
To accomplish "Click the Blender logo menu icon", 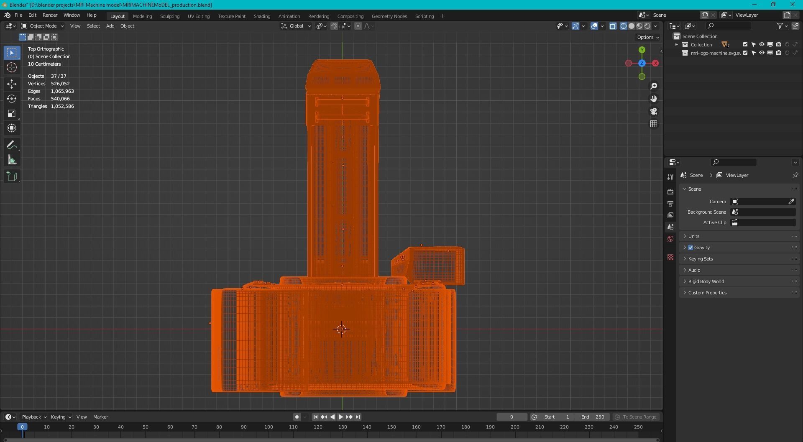I will click(7, 15).
